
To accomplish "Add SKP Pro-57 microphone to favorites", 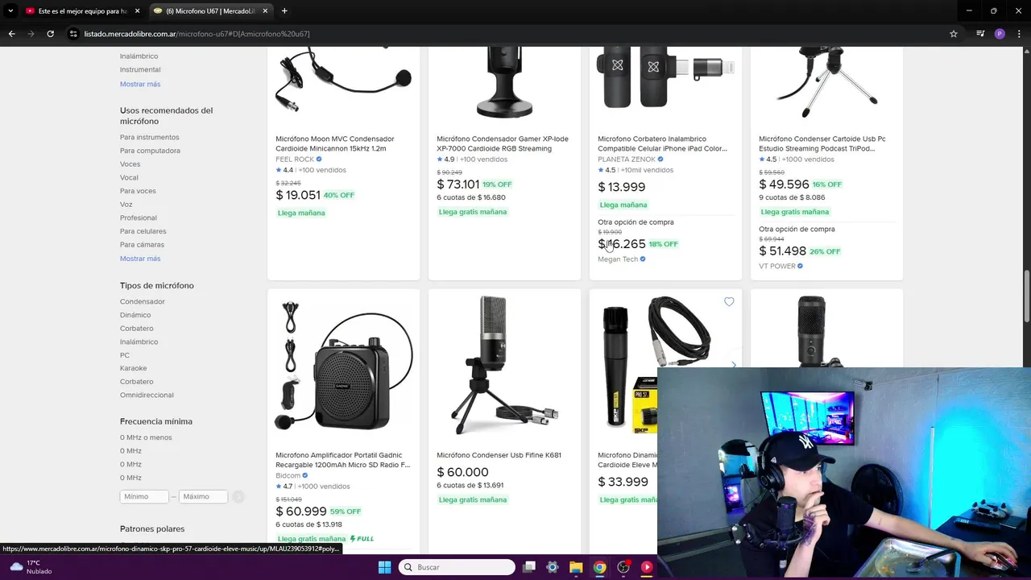I will click(x=729, y=302).
